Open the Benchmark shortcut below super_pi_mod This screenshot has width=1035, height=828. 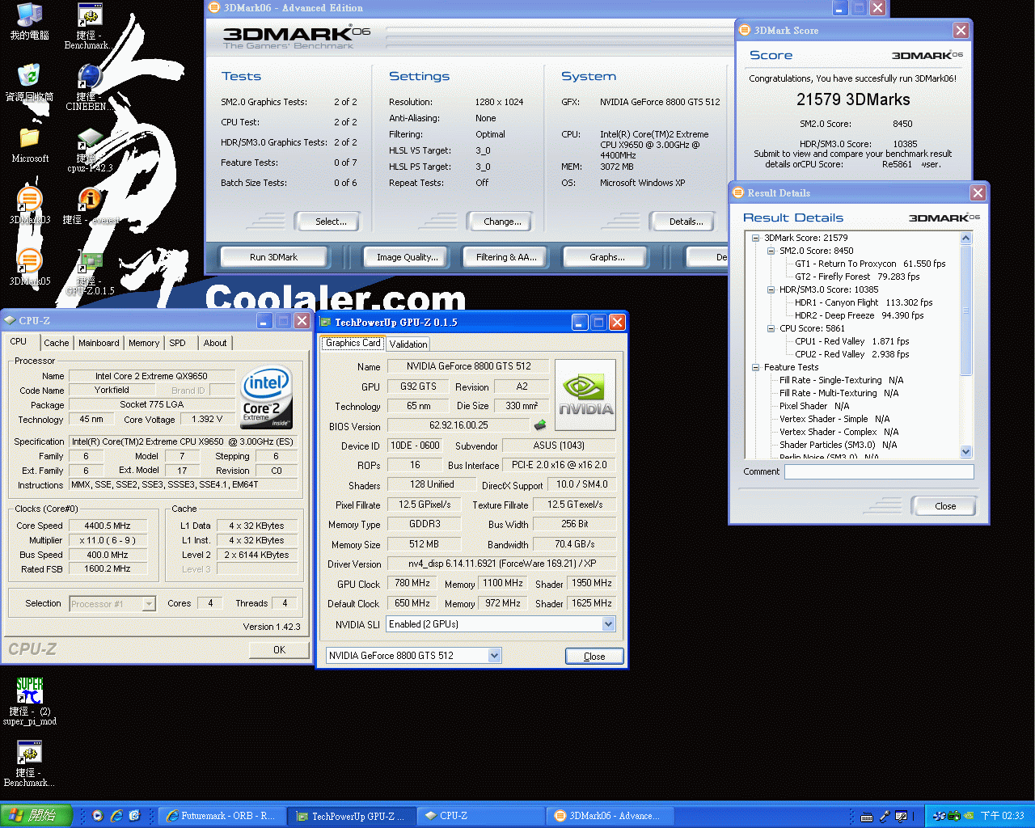coord(29,763)
